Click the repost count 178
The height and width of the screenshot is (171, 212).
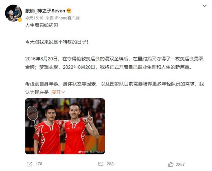(x=39, y=164)
